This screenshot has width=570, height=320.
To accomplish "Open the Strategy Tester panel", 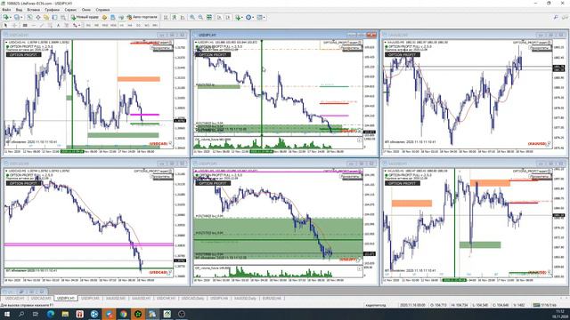I will (x=63, y=17).
